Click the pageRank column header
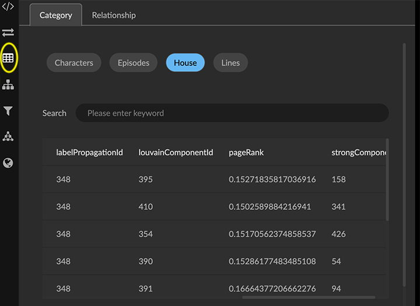Viewport: 420px width, 306px height. coord(246,152)
